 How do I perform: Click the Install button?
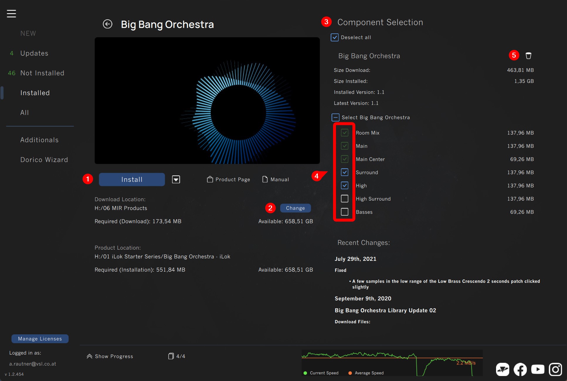pyautogui.click(x=132, y=180)
